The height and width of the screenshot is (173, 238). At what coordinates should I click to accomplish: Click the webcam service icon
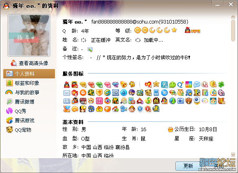[197, 101]
